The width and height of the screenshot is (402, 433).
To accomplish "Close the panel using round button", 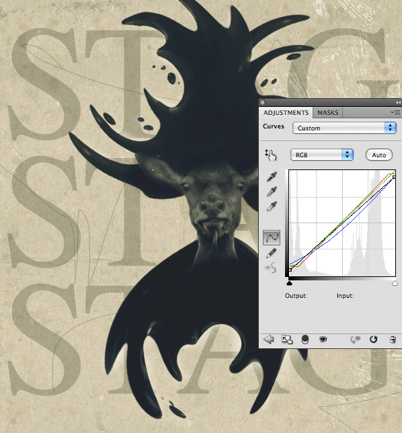I will click(x=263, y=102).
